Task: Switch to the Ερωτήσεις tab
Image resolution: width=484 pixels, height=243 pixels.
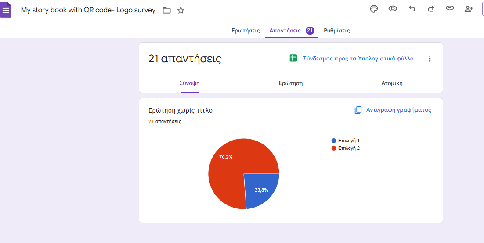Action: click(x=246, y=31)
